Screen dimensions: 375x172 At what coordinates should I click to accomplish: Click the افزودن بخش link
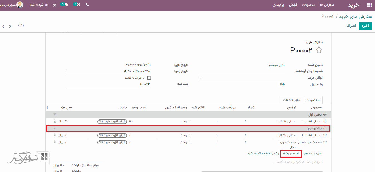pyautogui.click(x=291, y=153)
